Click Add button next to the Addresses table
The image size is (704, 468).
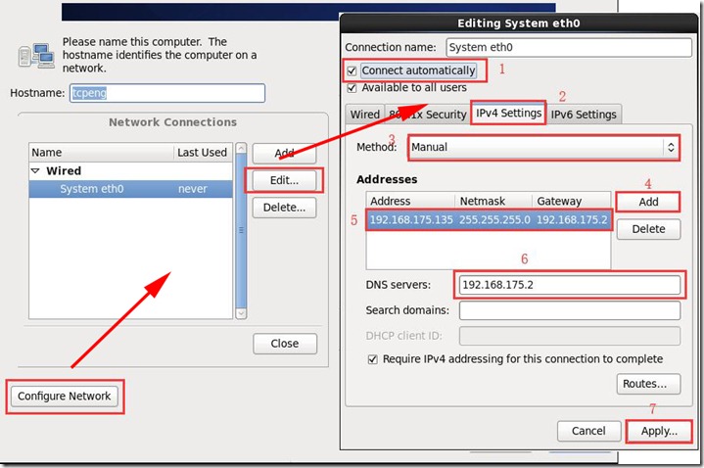[647, 202]
